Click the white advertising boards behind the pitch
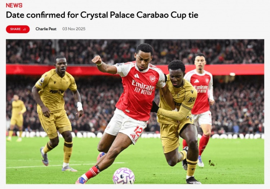The height and width of the screenshot is (189, 270). (135, 135)
